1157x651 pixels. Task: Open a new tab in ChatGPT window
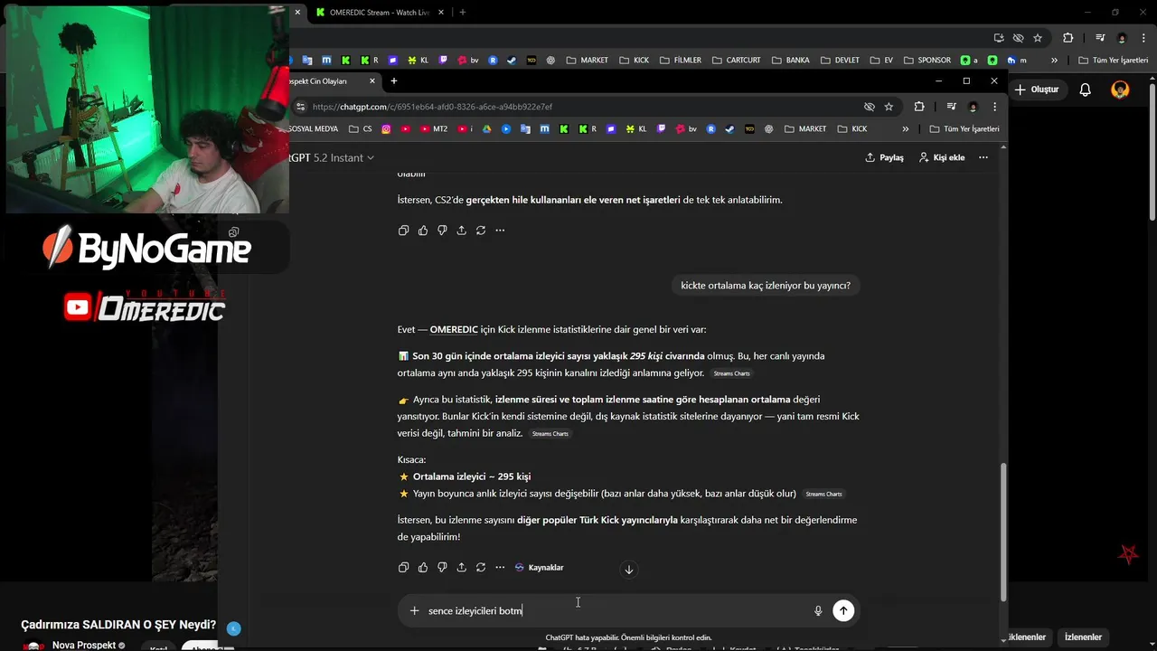click(393, 81)
